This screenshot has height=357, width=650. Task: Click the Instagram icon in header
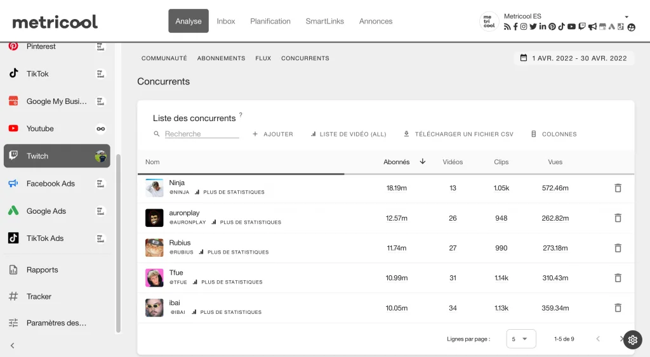click(x=524, y=27)
